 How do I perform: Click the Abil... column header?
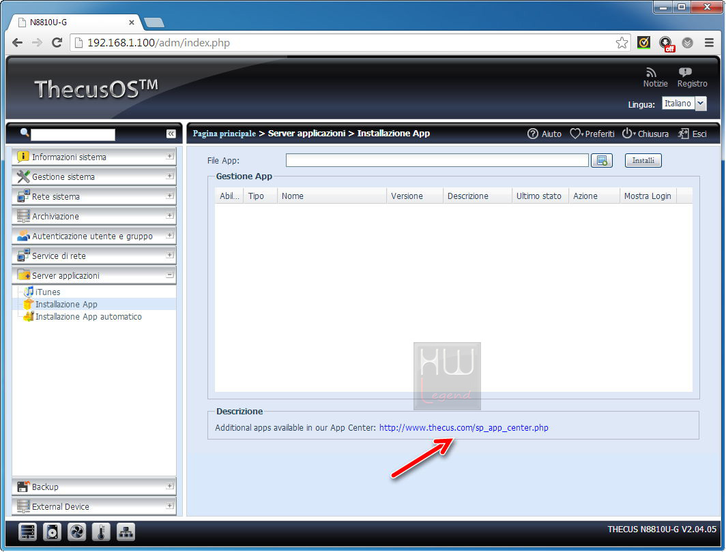click(229, 196)
